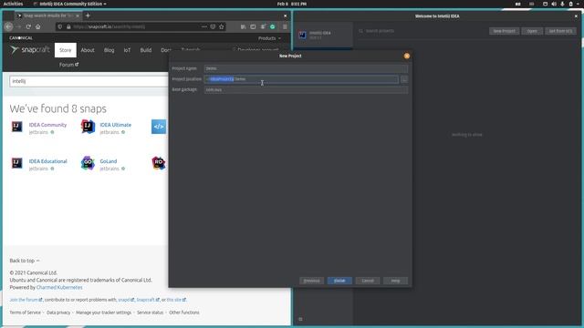584x328 pixels.
Task: Click Cancel in New Project dialog
Action: [368, 281]
